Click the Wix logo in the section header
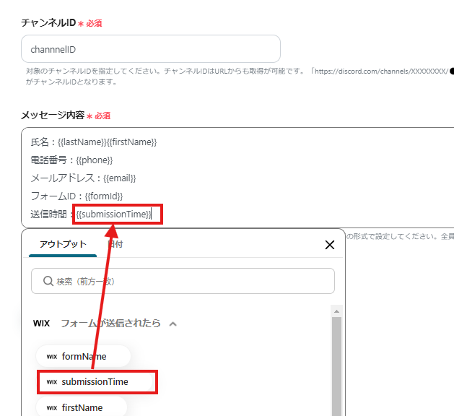Image resolution: width=454 pixels, height=416 pixels. coord(41,324)
